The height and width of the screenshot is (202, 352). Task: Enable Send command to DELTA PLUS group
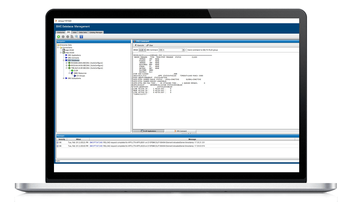click(187, 50)
